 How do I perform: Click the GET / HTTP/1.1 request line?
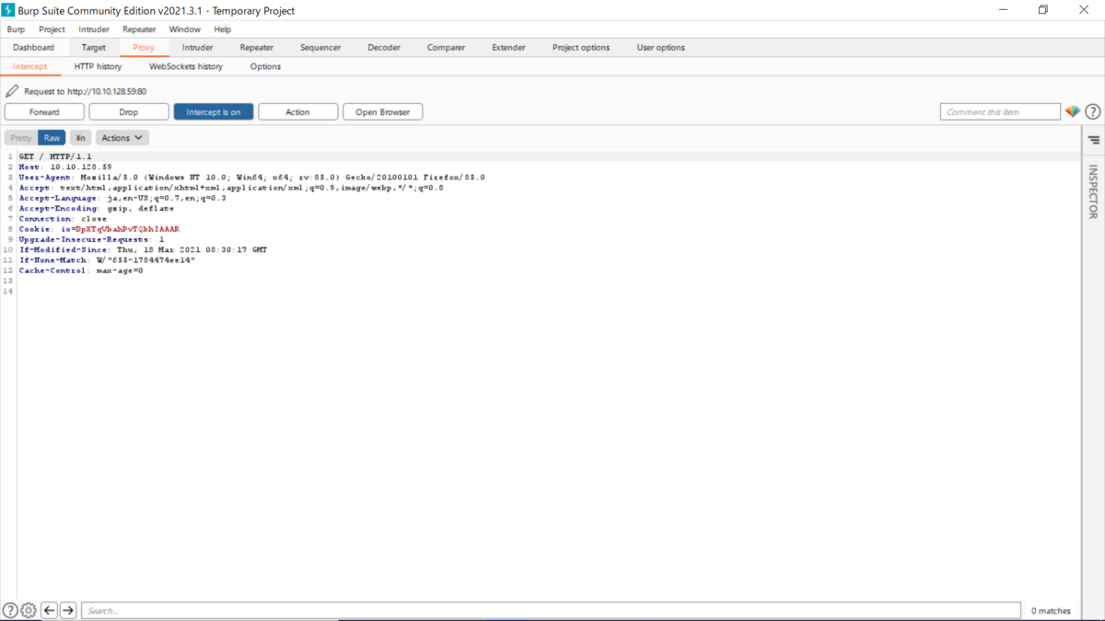[x=55, y=156]
